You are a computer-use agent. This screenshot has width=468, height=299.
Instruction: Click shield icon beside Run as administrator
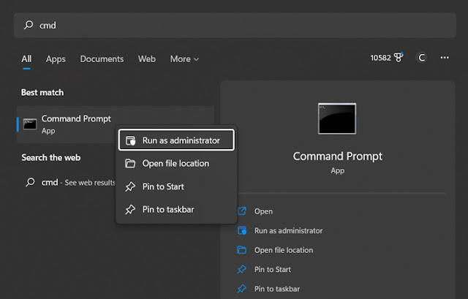tap(130, 140)
